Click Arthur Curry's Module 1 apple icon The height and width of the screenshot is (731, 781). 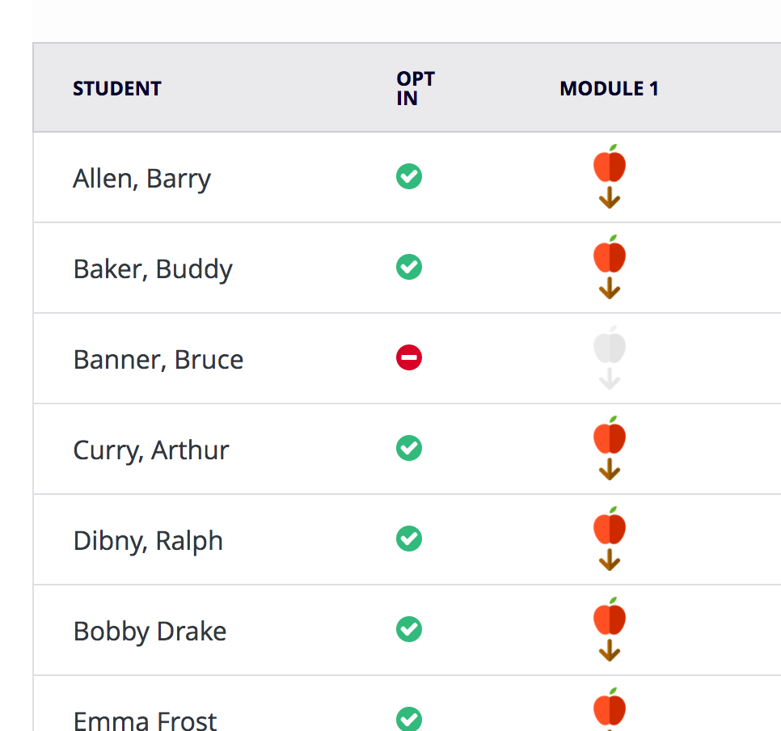coord(610,437)
